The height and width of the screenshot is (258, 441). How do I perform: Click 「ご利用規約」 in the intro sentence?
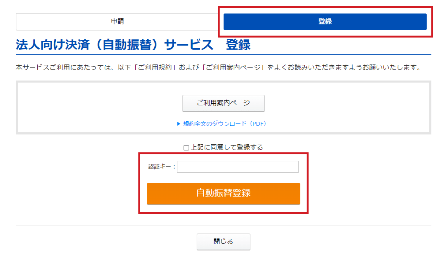pyautogui.click(x=155, y=67)
